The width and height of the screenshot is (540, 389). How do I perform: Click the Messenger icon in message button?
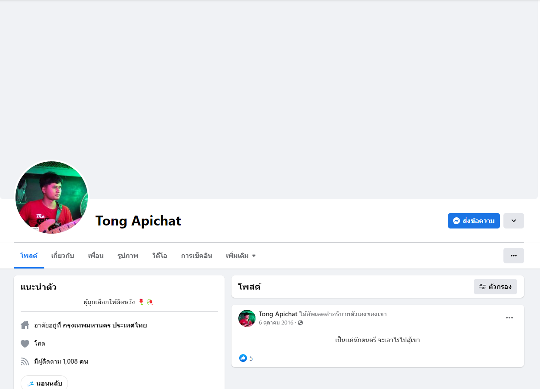457,221
